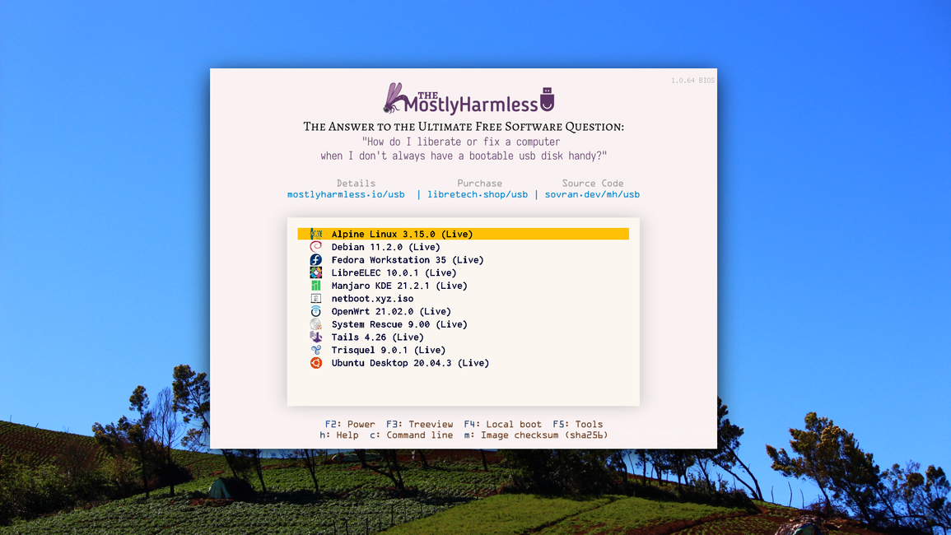Screen dimensions: 951x535
Task: Click the c: Command line option
Action: tap(411, 435)
